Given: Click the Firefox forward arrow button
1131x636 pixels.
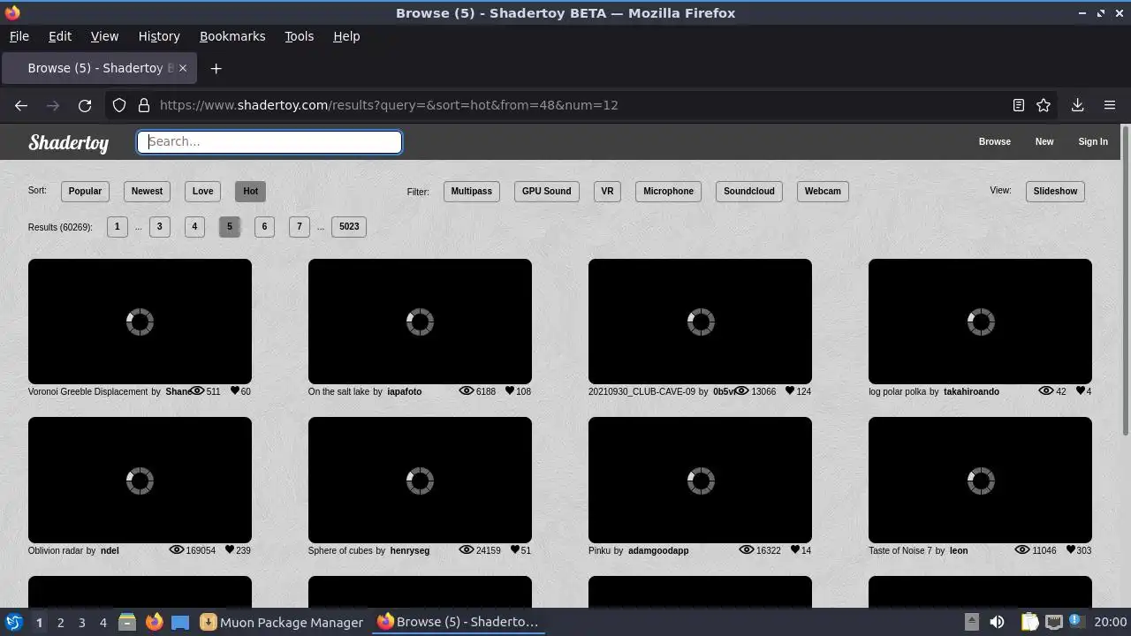Looking at the screenshot, I should click(x=53, y=105).
